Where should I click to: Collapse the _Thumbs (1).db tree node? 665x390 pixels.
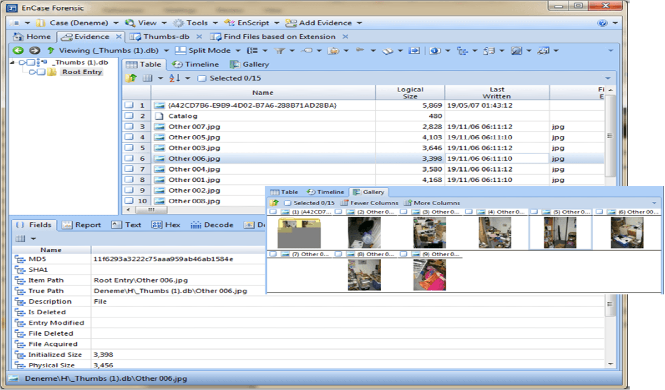[x=13, y=63]
